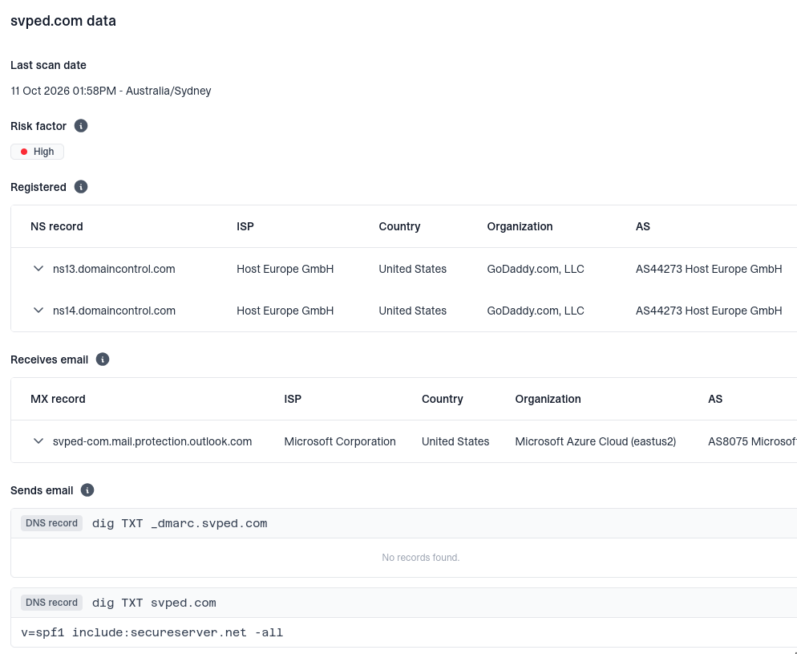Click the Registered info icon
The width and height of the screenshot is (797, 654).
81,187
